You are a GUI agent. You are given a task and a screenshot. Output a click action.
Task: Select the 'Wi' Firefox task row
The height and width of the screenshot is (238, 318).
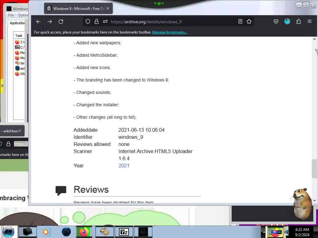pyautogui.click(x=20, y=74)
